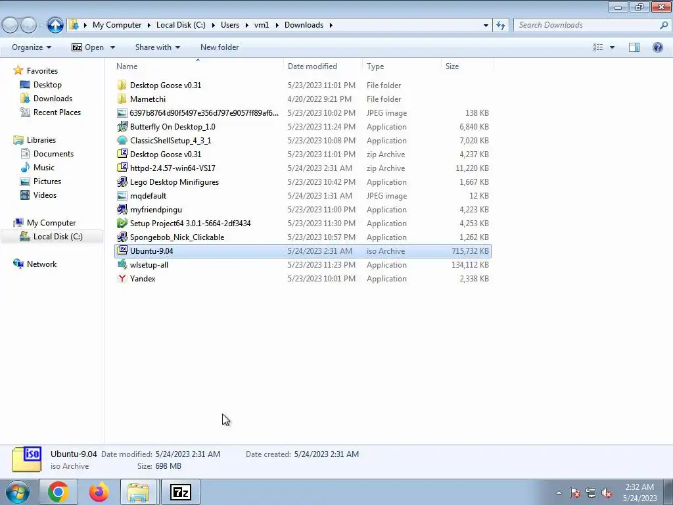The height and width of the screenshot is (505, 673).
Task: Select the Desktop Goose v0.31 zip archive icon
Action: click(x=122, y=154)
